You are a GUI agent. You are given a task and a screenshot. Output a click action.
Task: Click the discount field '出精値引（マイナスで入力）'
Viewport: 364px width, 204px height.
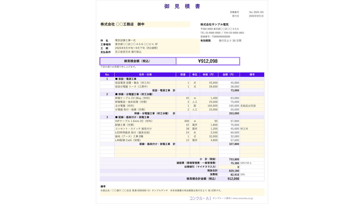point(229,167)
